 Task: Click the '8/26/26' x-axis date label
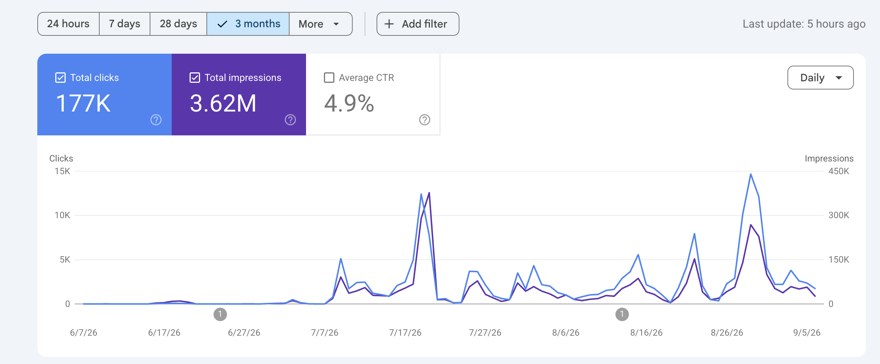click(x=727, y=333)
